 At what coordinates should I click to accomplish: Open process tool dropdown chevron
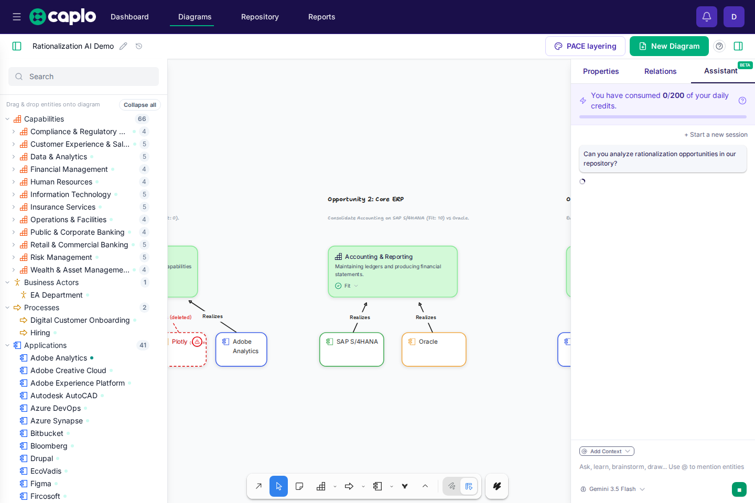[x=363, y=487]
